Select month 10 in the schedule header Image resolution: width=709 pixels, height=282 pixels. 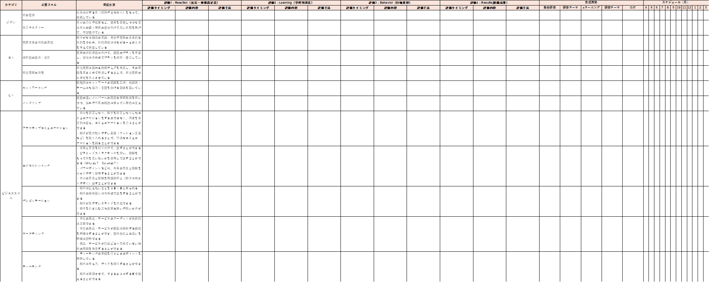click(x=678, y=8)
